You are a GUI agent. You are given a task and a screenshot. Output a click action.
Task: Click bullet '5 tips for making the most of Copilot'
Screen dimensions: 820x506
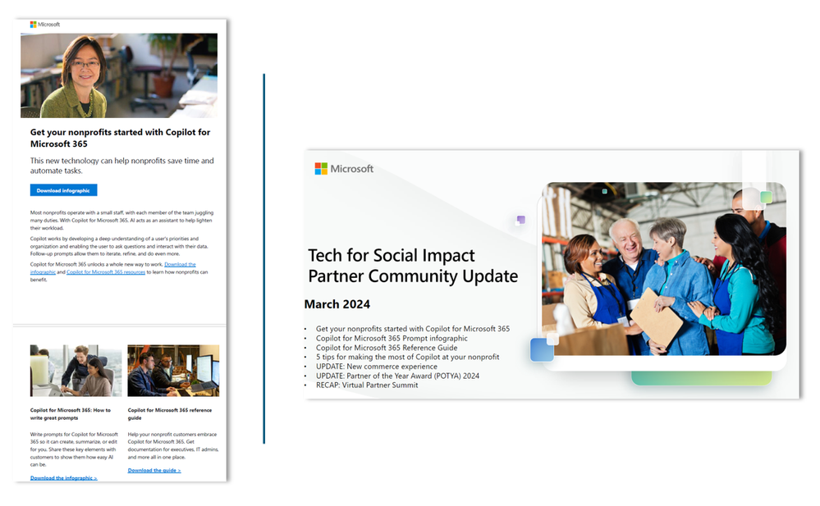[407, 357]
